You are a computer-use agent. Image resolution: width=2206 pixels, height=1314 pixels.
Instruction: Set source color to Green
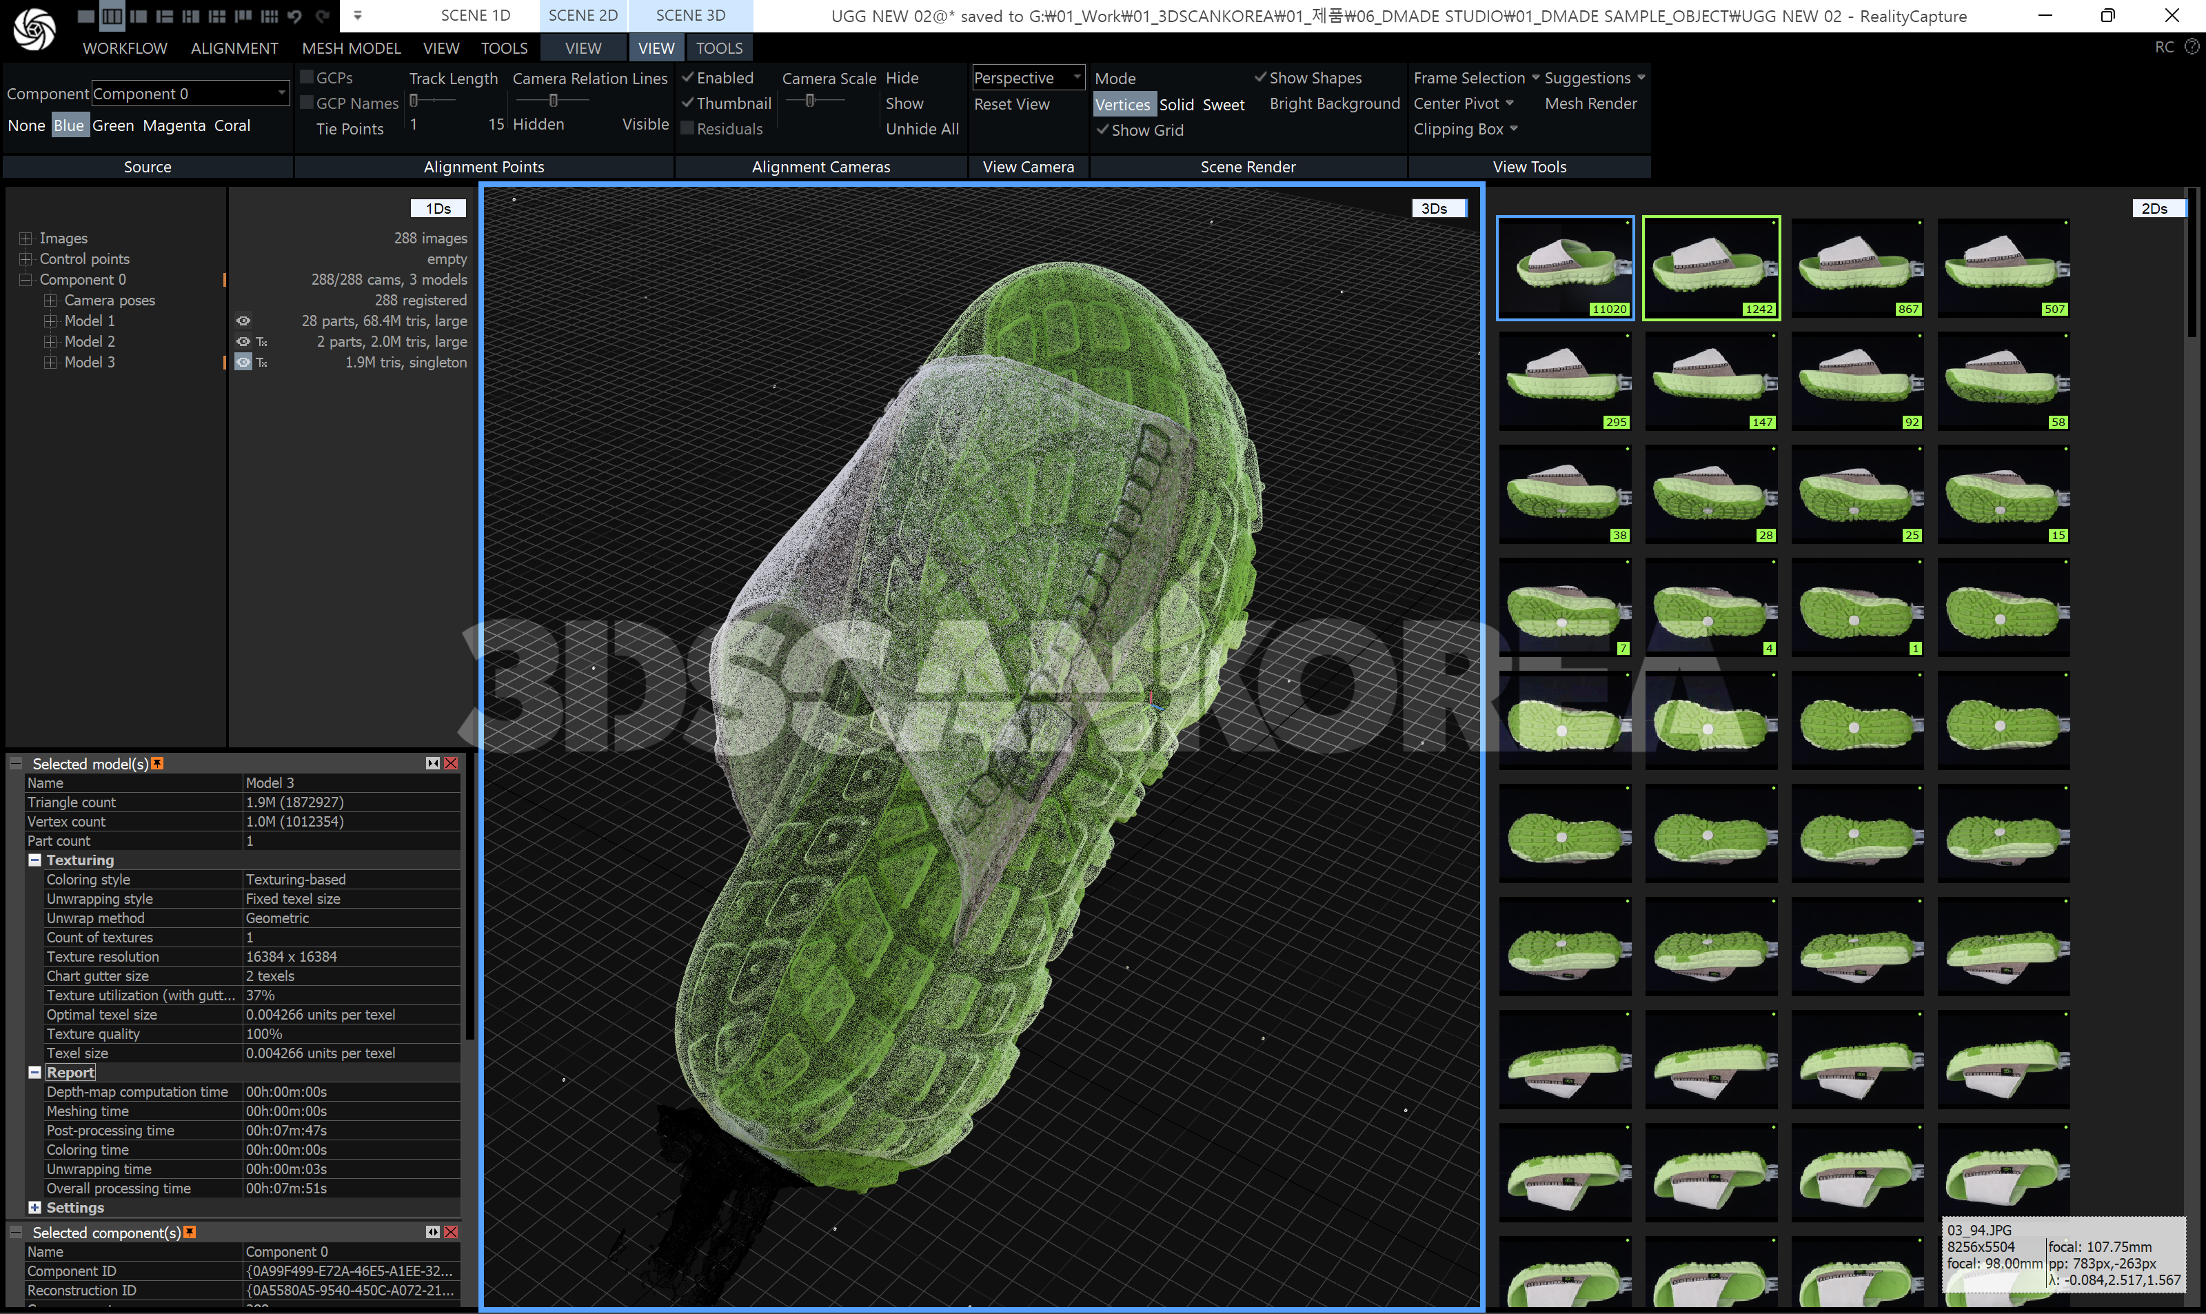113,125
